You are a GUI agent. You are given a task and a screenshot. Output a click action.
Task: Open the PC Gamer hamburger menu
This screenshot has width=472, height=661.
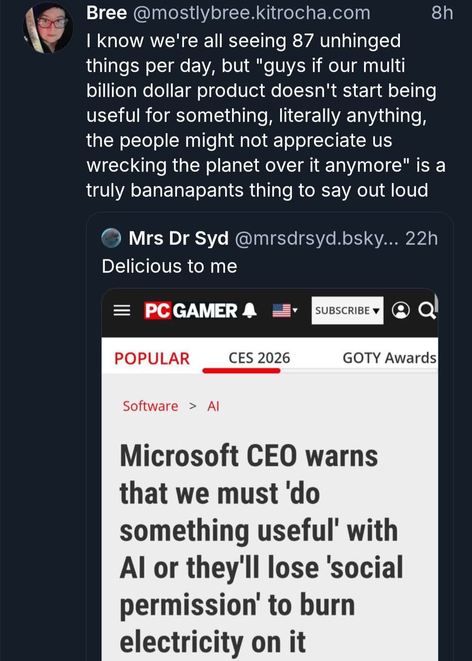tap(121, 310)
